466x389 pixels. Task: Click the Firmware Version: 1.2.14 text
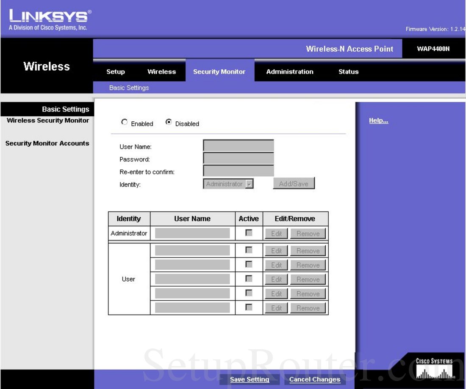click(x=435, y=29)
